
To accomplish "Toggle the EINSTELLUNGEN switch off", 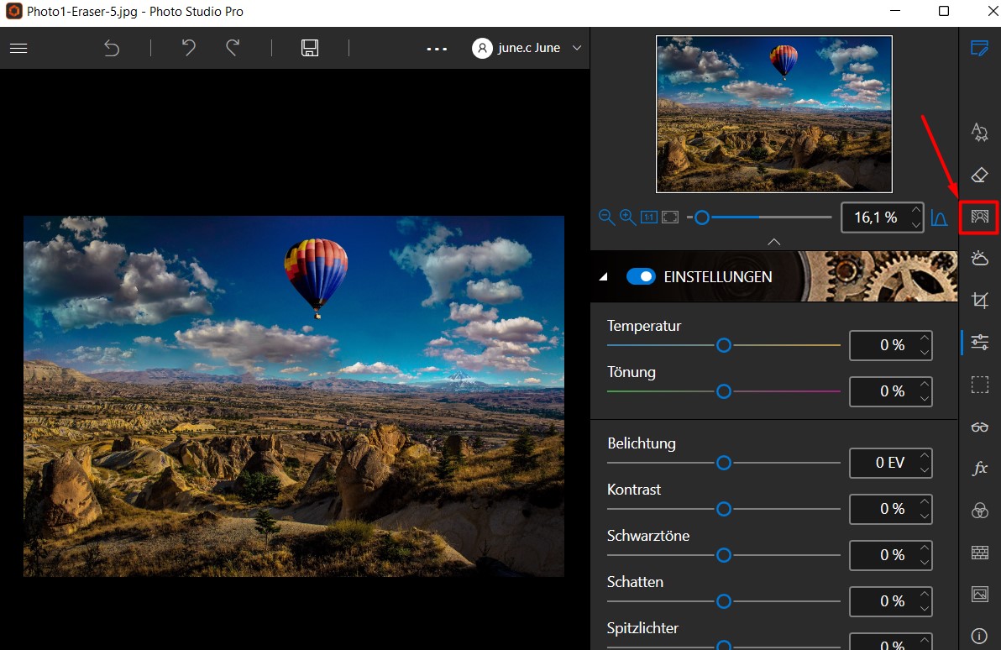I will pos(641,276).
